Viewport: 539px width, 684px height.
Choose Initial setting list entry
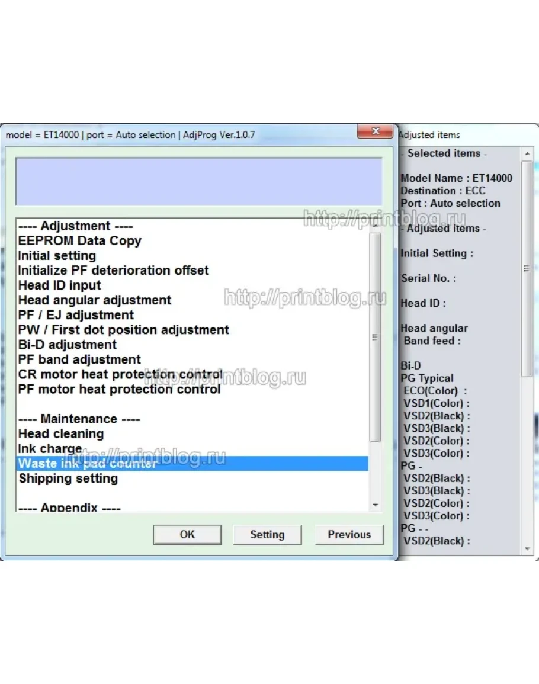tap(57, 256)
